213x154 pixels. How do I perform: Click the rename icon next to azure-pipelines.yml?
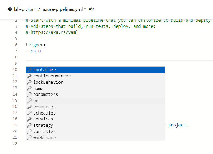pyautogui.click(x=91, y=9)
